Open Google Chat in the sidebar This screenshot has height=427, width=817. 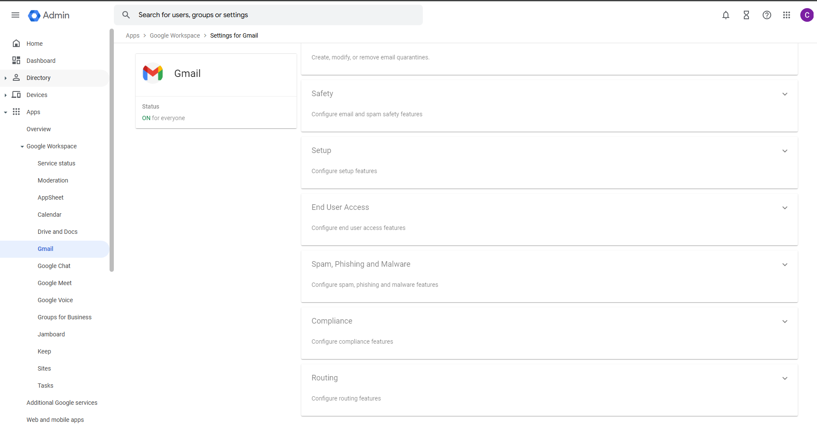click(x=54, y=266)
